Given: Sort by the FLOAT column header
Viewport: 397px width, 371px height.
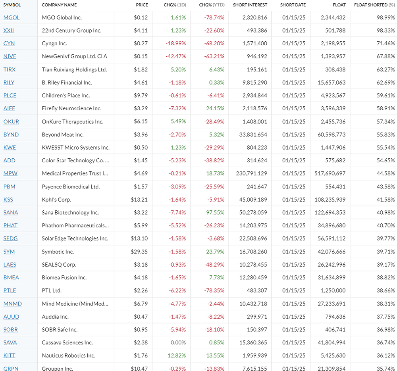Looking at the screenshot, I should click(x=339, y=5).
